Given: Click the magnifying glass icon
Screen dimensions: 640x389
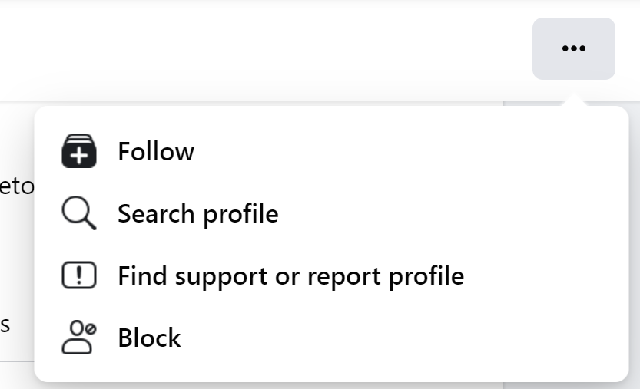Looking at the screenshot, I should click(x=79, y=213).
